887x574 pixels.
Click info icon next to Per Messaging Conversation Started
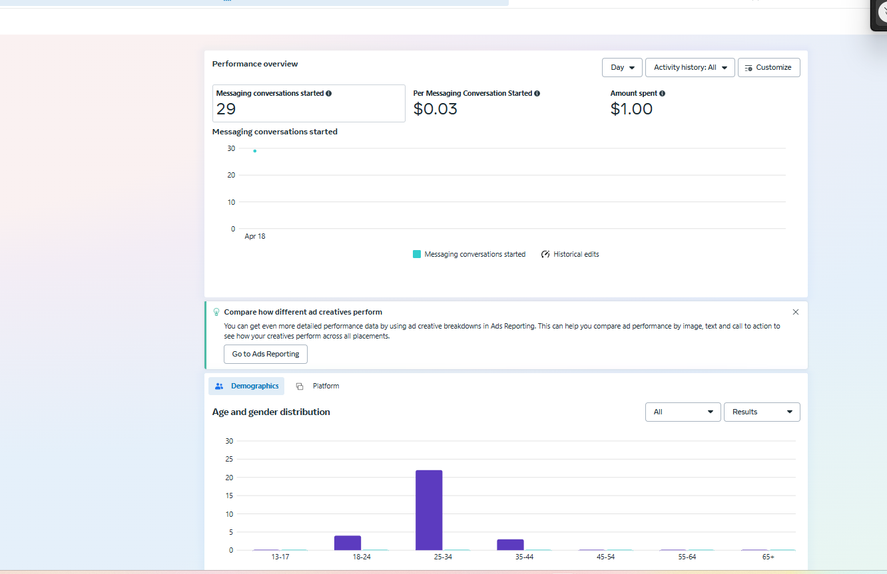point(537,94)
